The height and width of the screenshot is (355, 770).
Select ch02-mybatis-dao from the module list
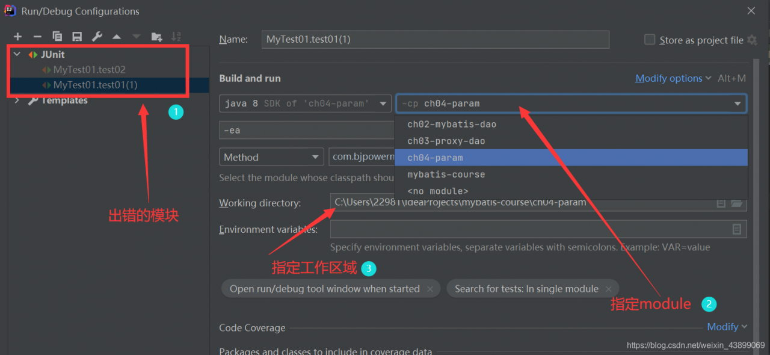452,124
